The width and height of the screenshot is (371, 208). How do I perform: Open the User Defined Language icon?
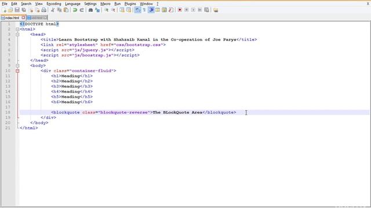[158, 10]
